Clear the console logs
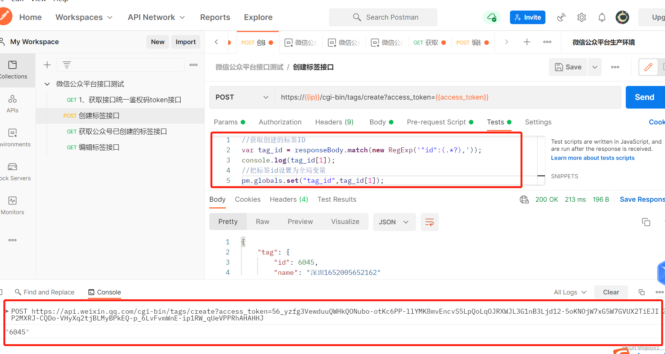This screenshot has height=354, width=665. tap(611, 292)
